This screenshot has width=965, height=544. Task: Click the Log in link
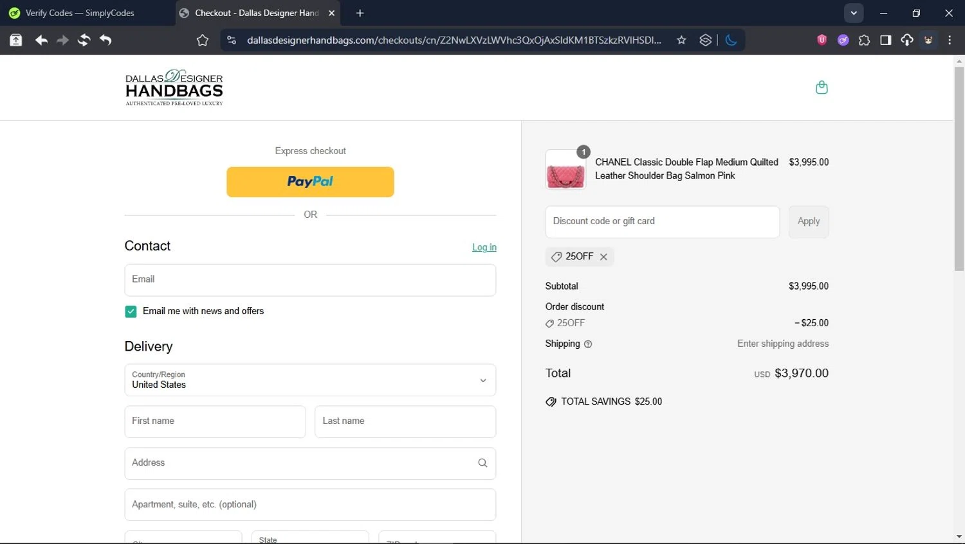point(484,247)
